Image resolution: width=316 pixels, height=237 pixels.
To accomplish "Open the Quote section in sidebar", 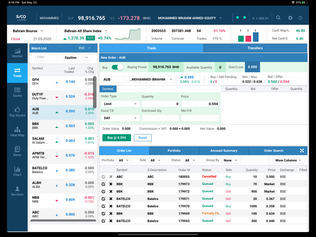I will [17, 92].
